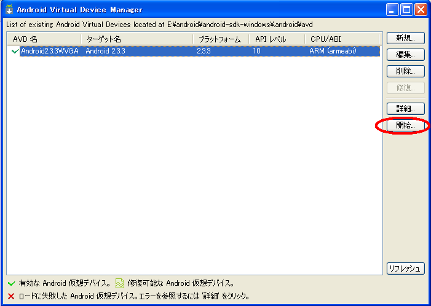Click the red X legend icon
The width and height of the screenshot is (431, 306).
point(12,296)
